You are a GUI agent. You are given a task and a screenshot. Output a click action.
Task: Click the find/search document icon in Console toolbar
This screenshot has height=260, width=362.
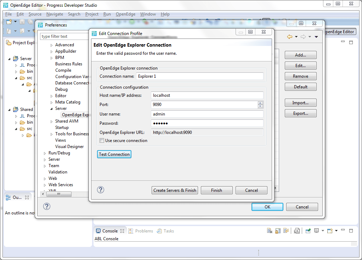[x=297, y=231]
